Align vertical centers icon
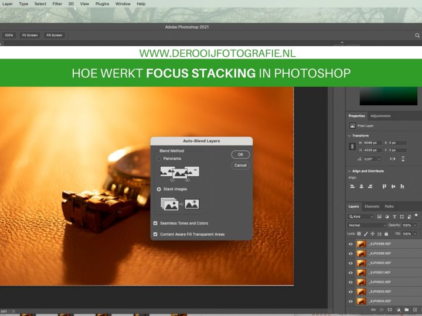The width and height of the screenshot is (422, 316). 393,186
